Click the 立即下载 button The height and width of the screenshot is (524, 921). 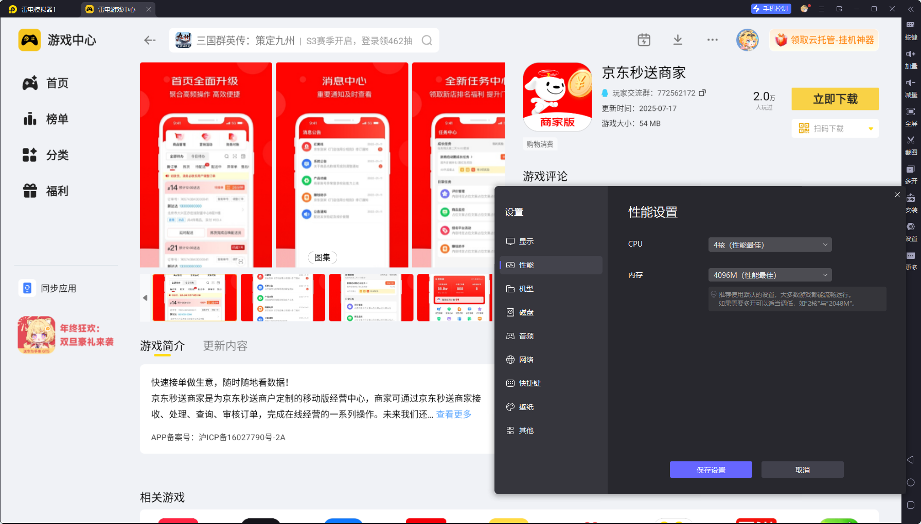[835, 99]
